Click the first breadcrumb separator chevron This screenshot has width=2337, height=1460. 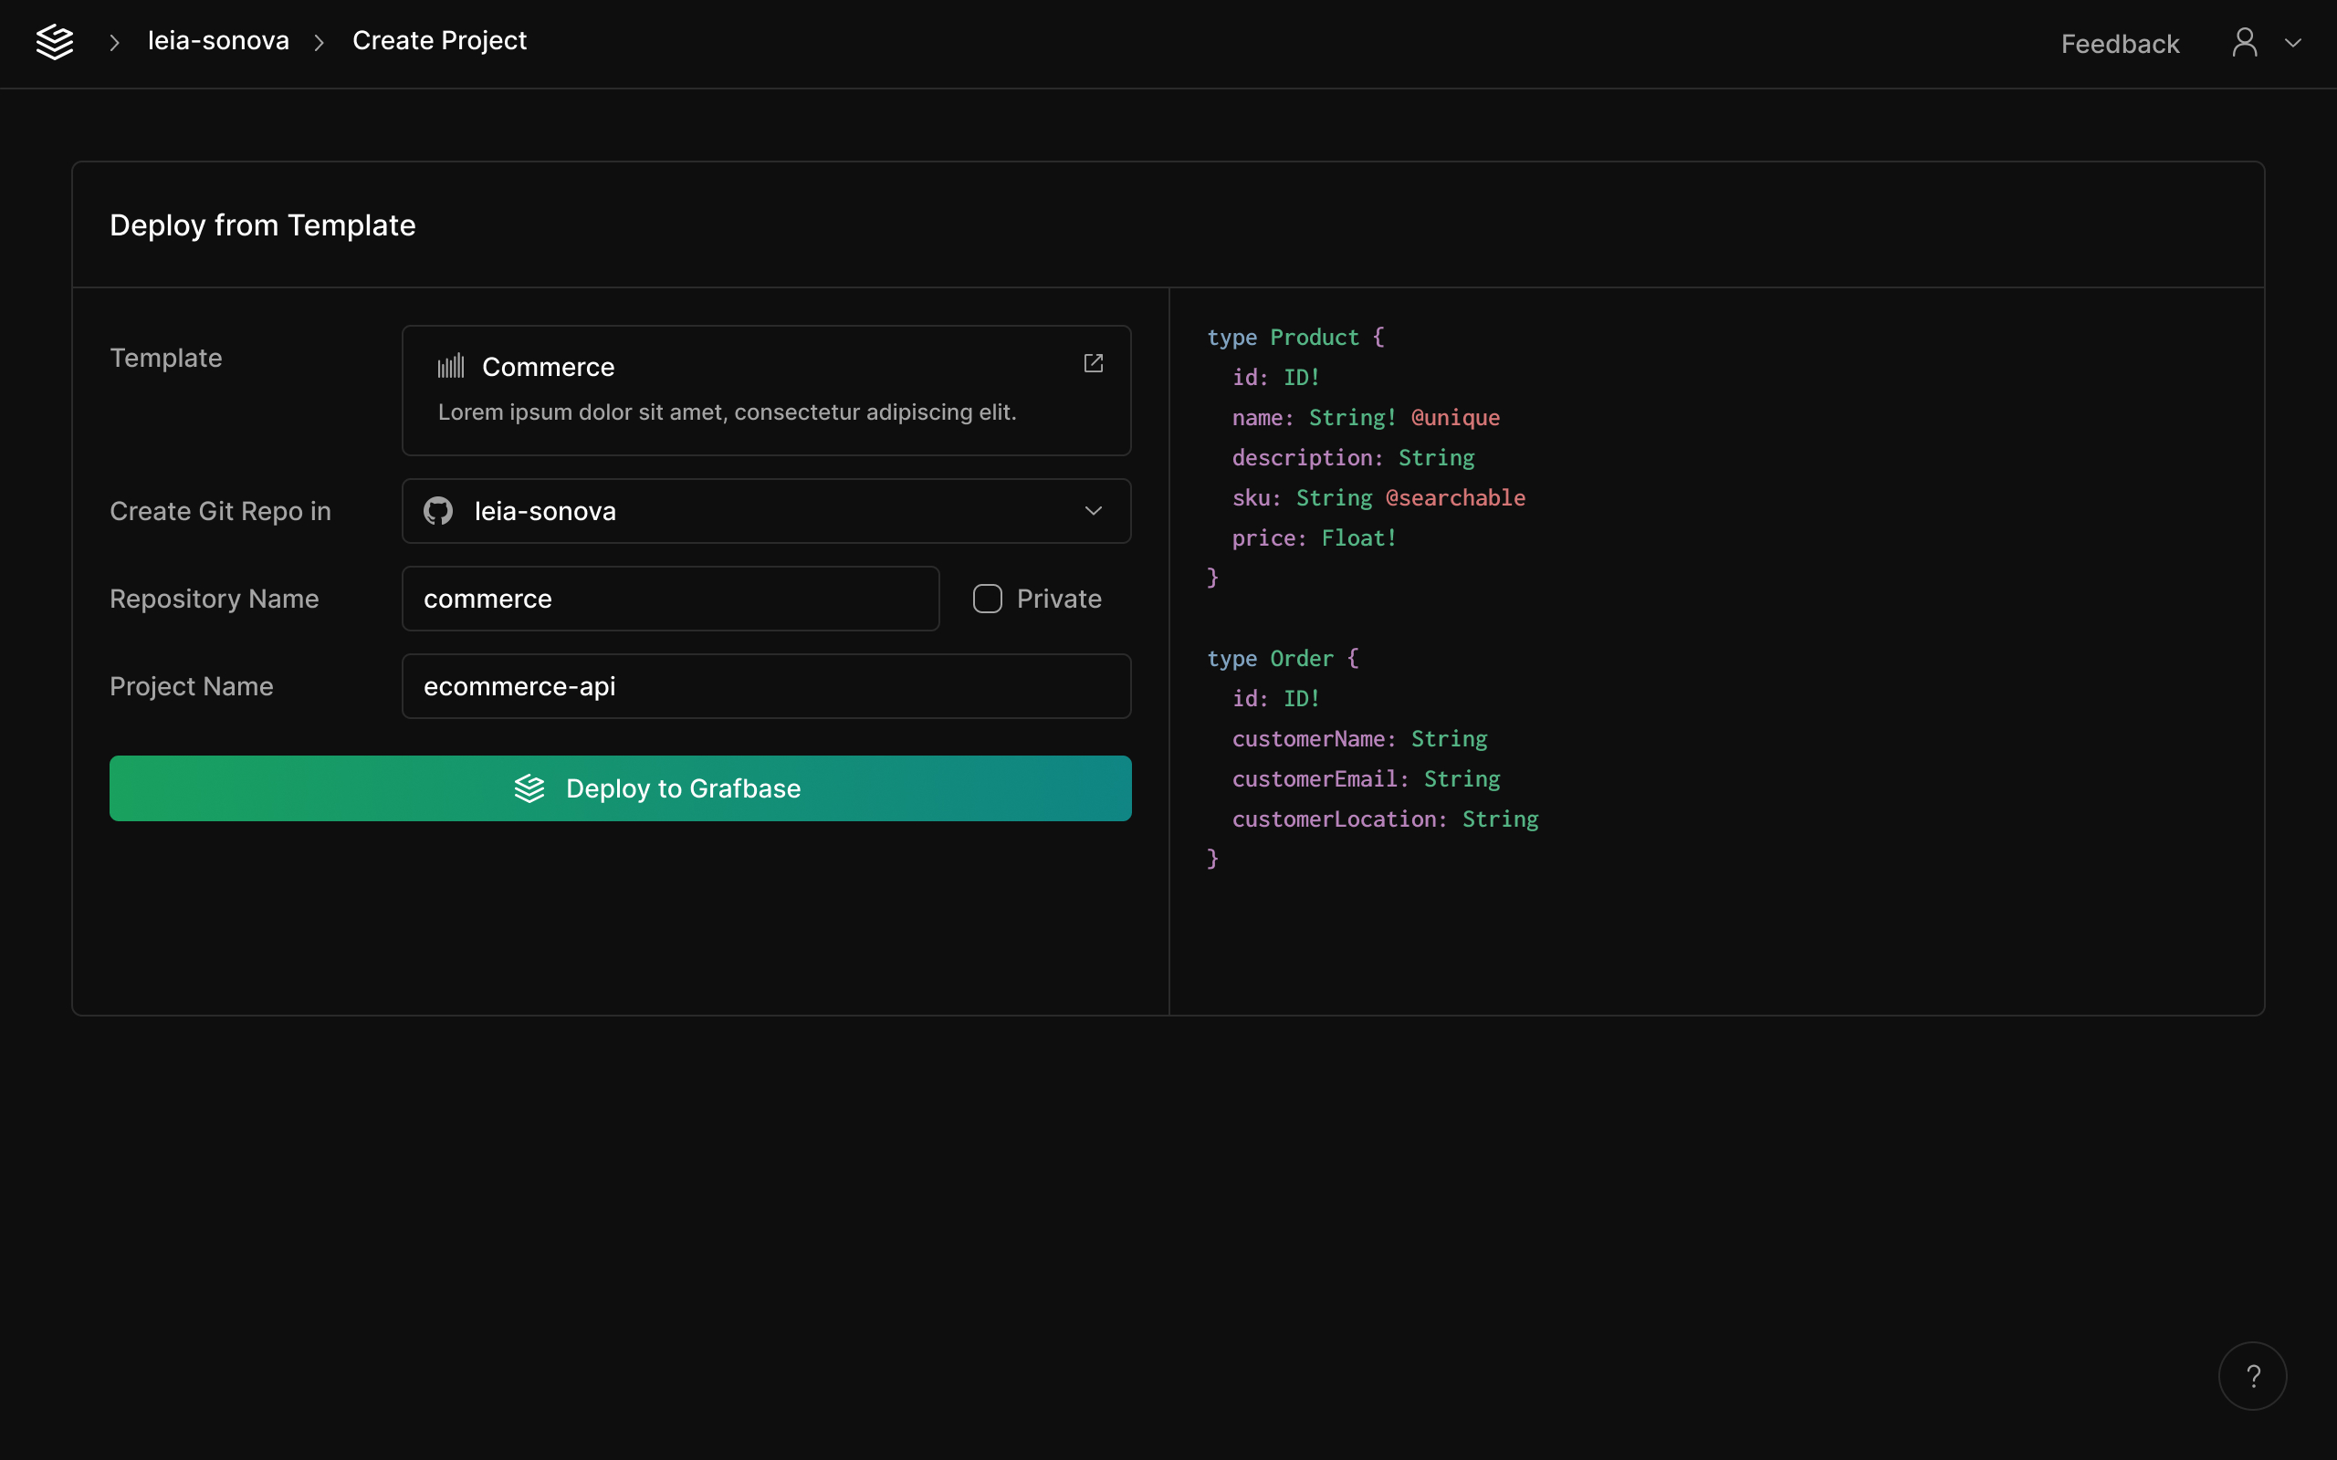[114, 43]
